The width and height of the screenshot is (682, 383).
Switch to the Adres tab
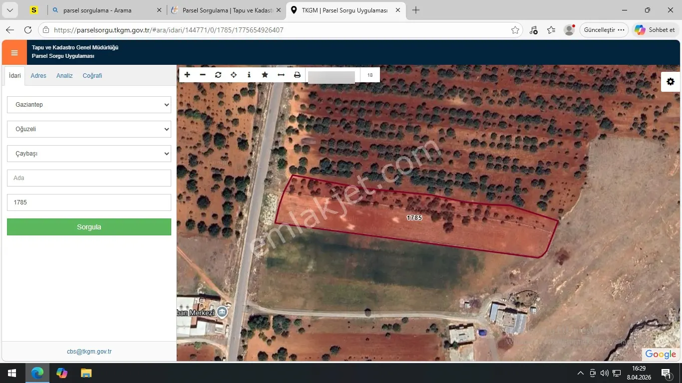point(38,76)
